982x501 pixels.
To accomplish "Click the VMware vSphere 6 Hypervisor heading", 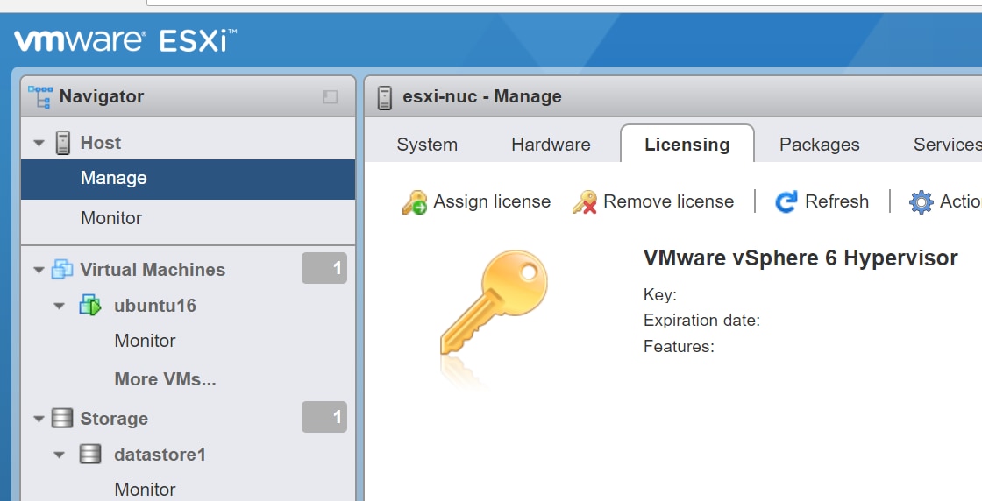I will point(801,258).
